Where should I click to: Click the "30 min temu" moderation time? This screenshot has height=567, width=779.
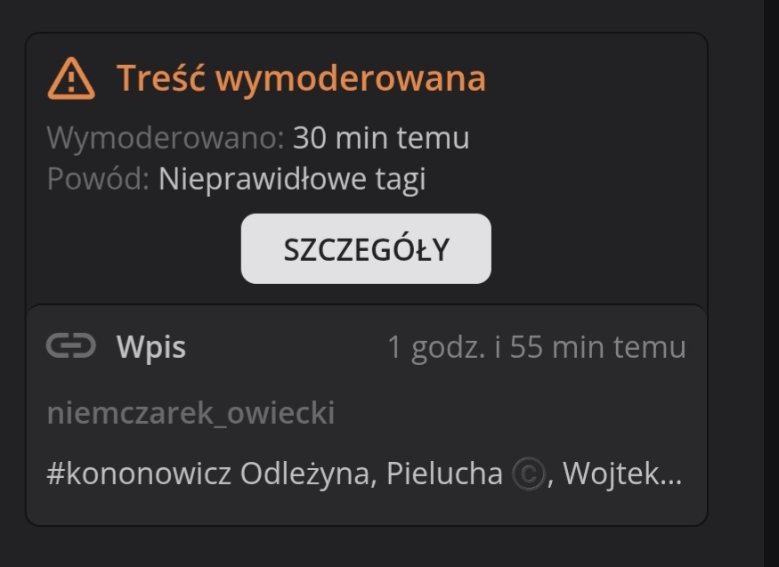click(x=381, y=138)
